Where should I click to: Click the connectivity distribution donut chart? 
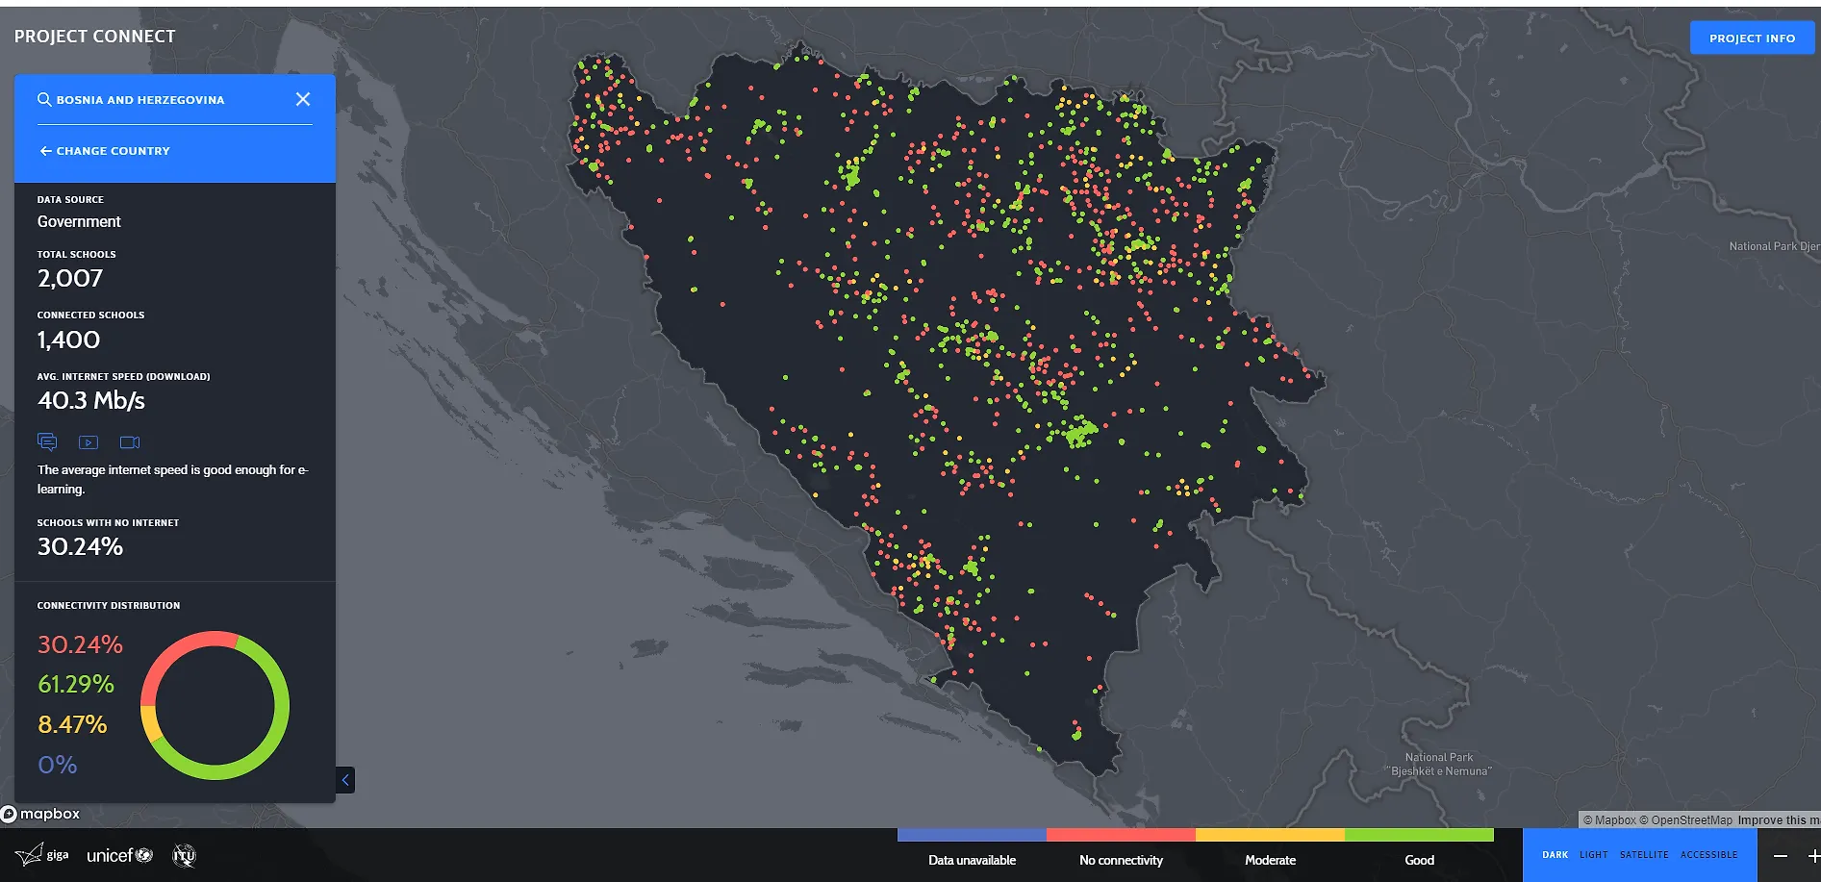point(215,705)
